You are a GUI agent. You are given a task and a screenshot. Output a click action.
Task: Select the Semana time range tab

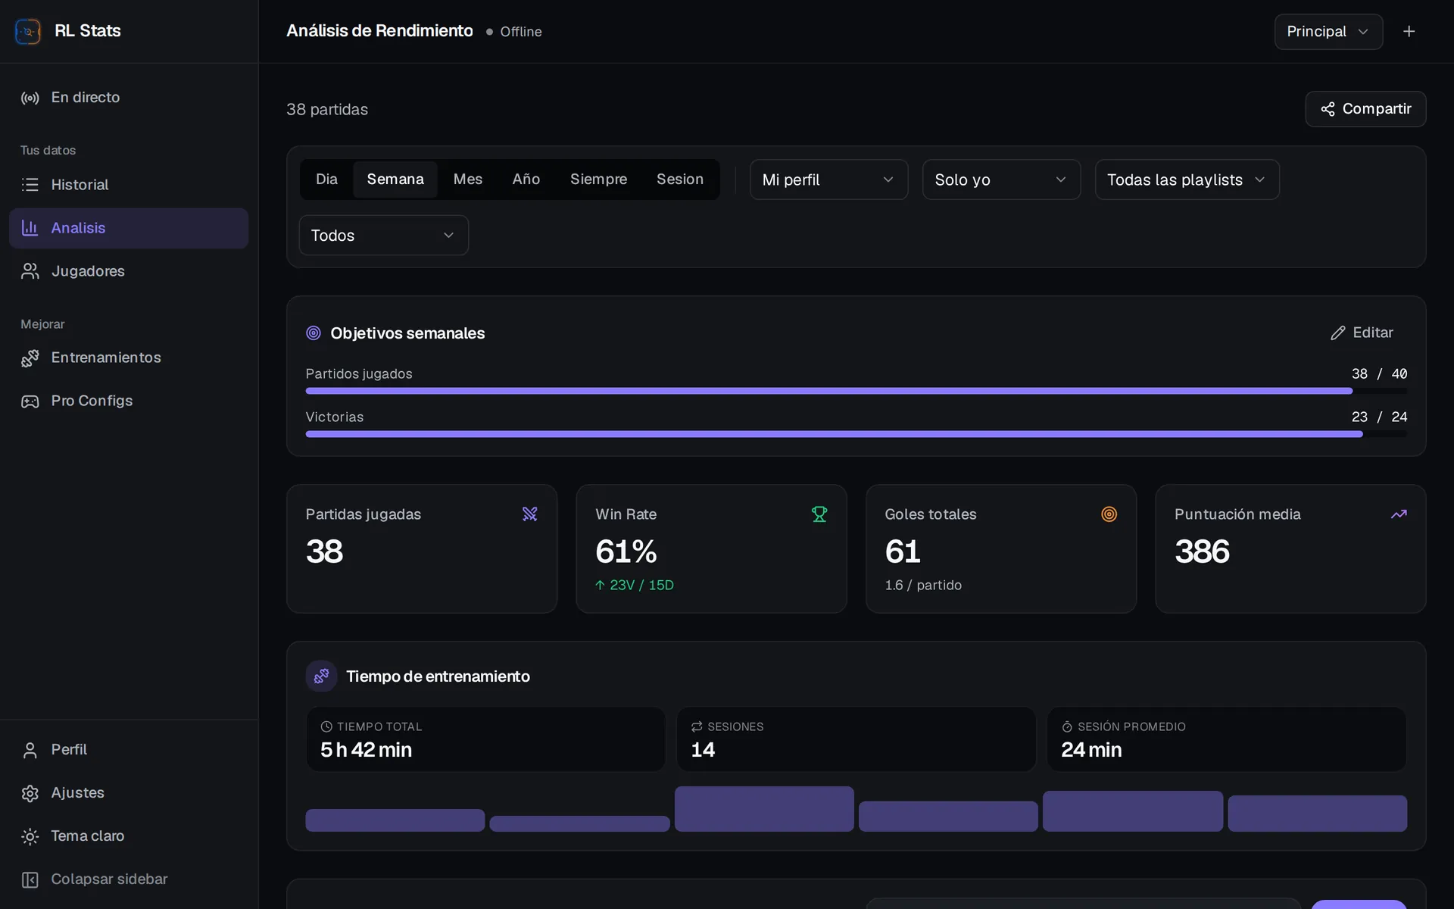point(395,180)
